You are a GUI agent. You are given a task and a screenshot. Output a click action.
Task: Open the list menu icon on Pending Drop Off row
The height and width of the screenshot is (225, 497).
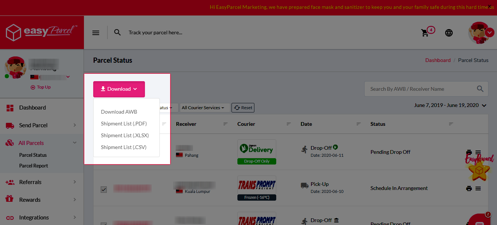(x=478, y=152)
